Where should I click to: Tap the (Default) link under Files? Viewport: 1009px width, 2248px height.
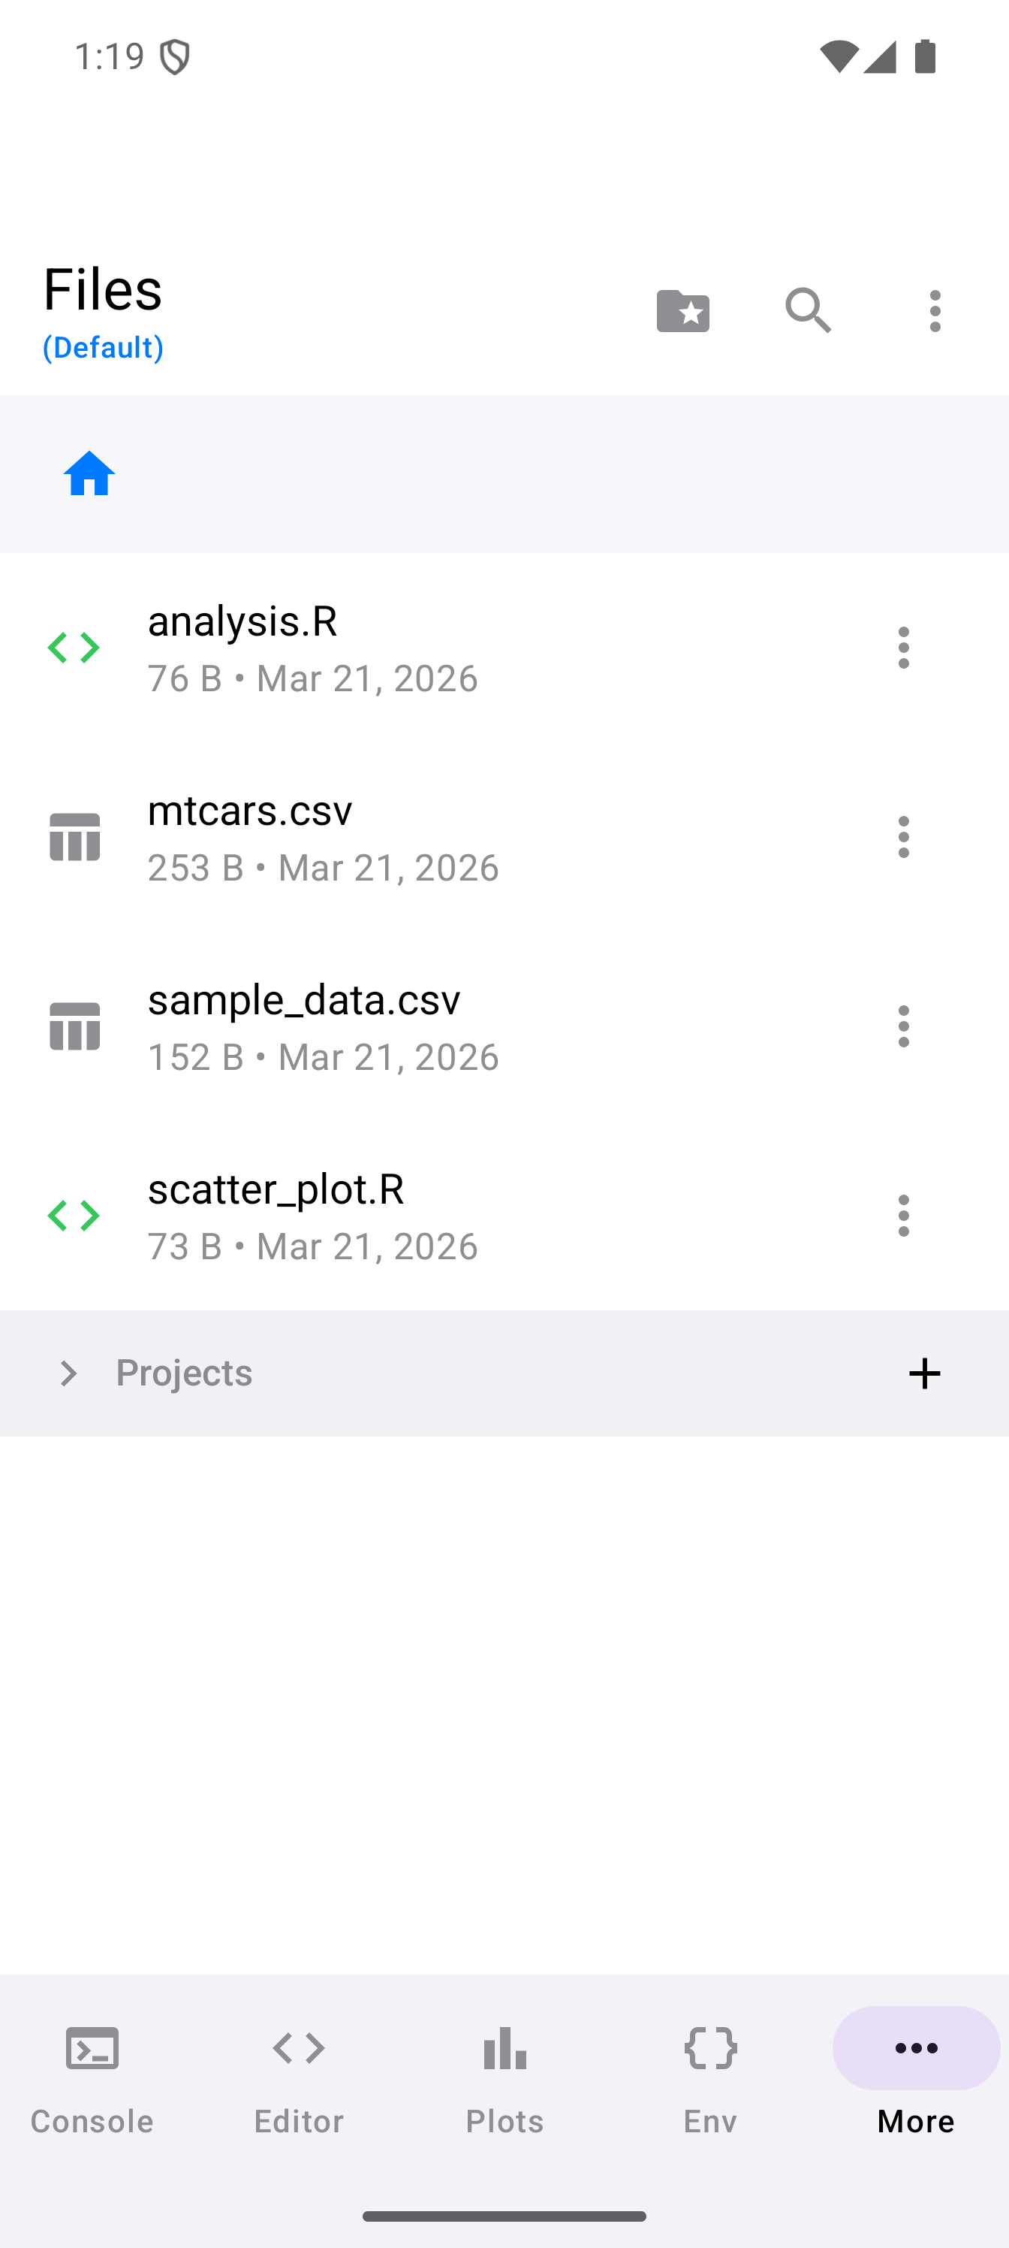[103, 347]
